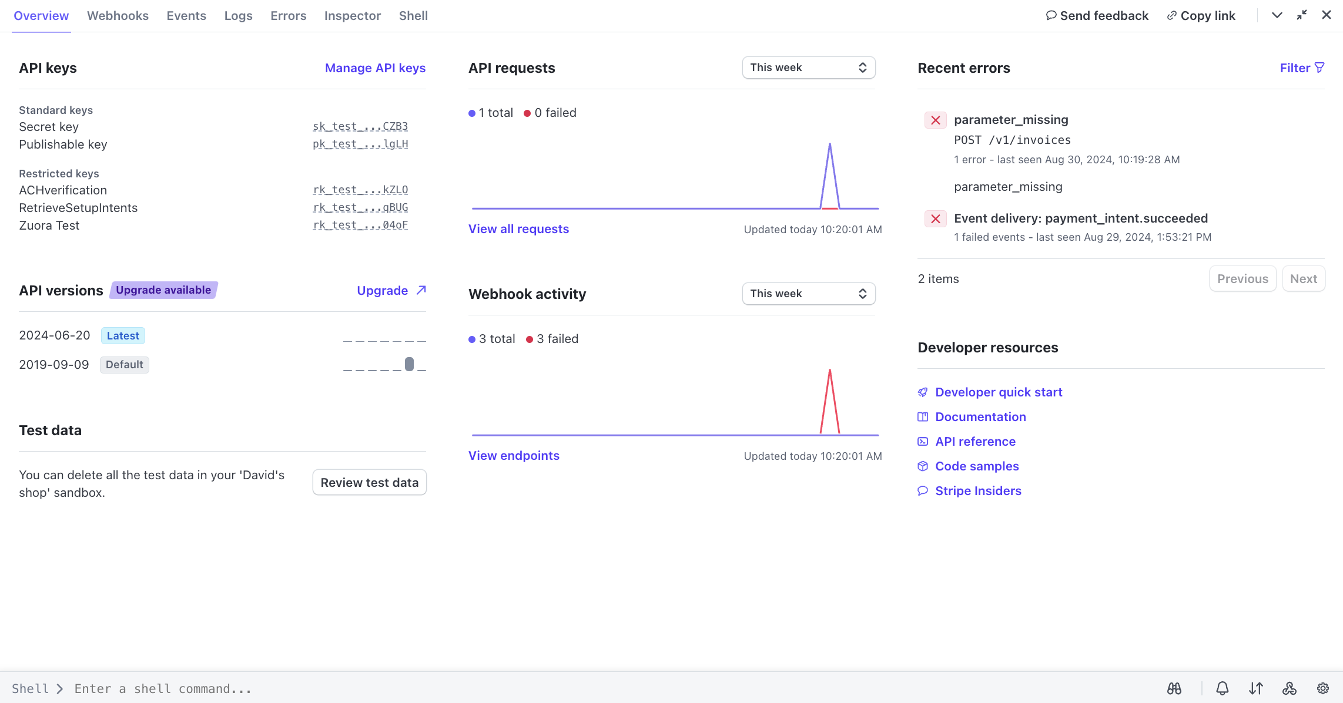Viewport: 1343px width, 703px height.
Task: Expand API requests This week dropdown
Action: tap(808, 68)
